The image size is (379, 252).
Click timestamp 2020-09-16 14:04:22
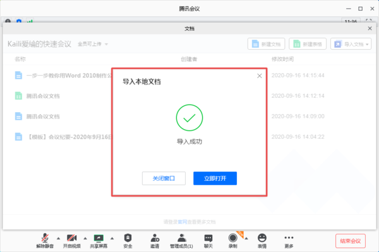click(298, 137)
